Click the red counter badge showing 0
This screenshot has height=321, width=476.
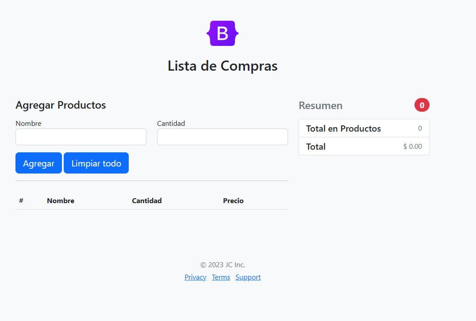tap(422, 105)
